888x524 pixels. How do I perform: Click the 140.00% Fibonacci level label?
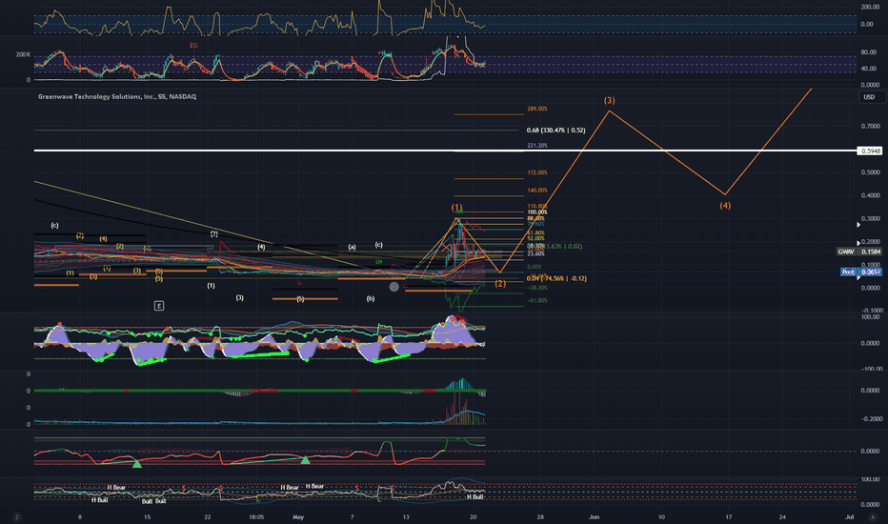(x=536, y=191)
